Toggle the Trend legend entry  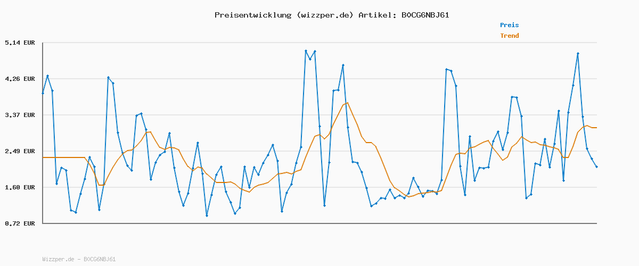tap(509, 36)
